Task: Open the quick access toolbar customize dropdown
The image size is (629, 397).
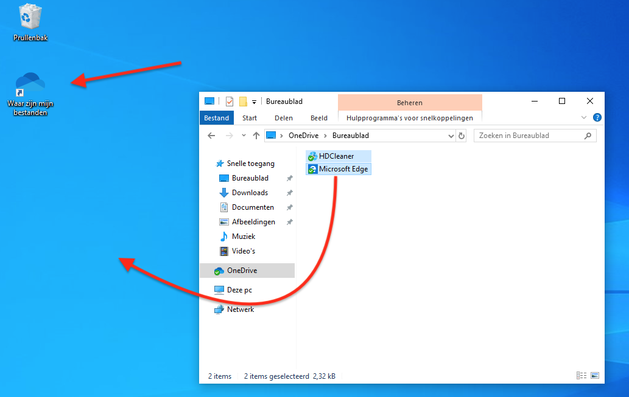Action: [x=254, y=102]
